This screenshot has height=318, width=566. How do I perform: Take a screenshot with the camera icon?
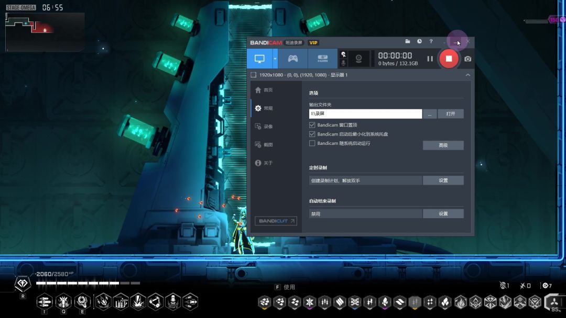coord(467,59)
